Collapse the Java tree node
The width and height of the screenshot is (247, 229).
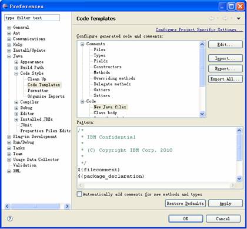point(9,57)
